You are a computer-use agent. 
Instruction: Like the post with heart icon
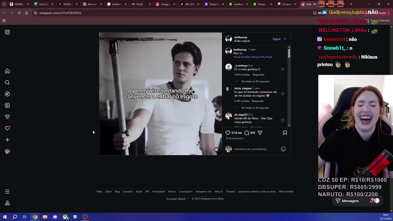(228, 133)
